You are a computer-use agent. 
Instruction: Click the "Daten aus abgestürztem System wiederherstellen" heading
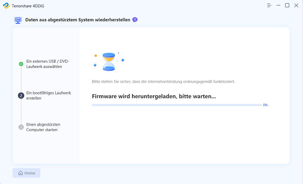78,20
